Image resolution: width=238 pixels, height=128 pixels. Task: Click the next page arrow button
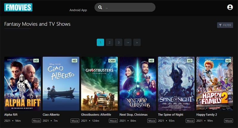(x=128, y=42)
